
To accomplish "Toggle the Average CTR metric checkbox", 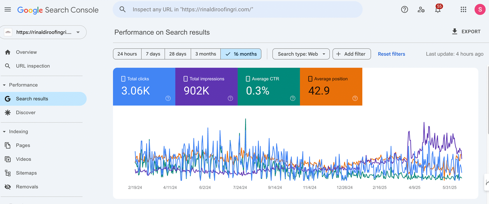I will (x=248, y=79).
